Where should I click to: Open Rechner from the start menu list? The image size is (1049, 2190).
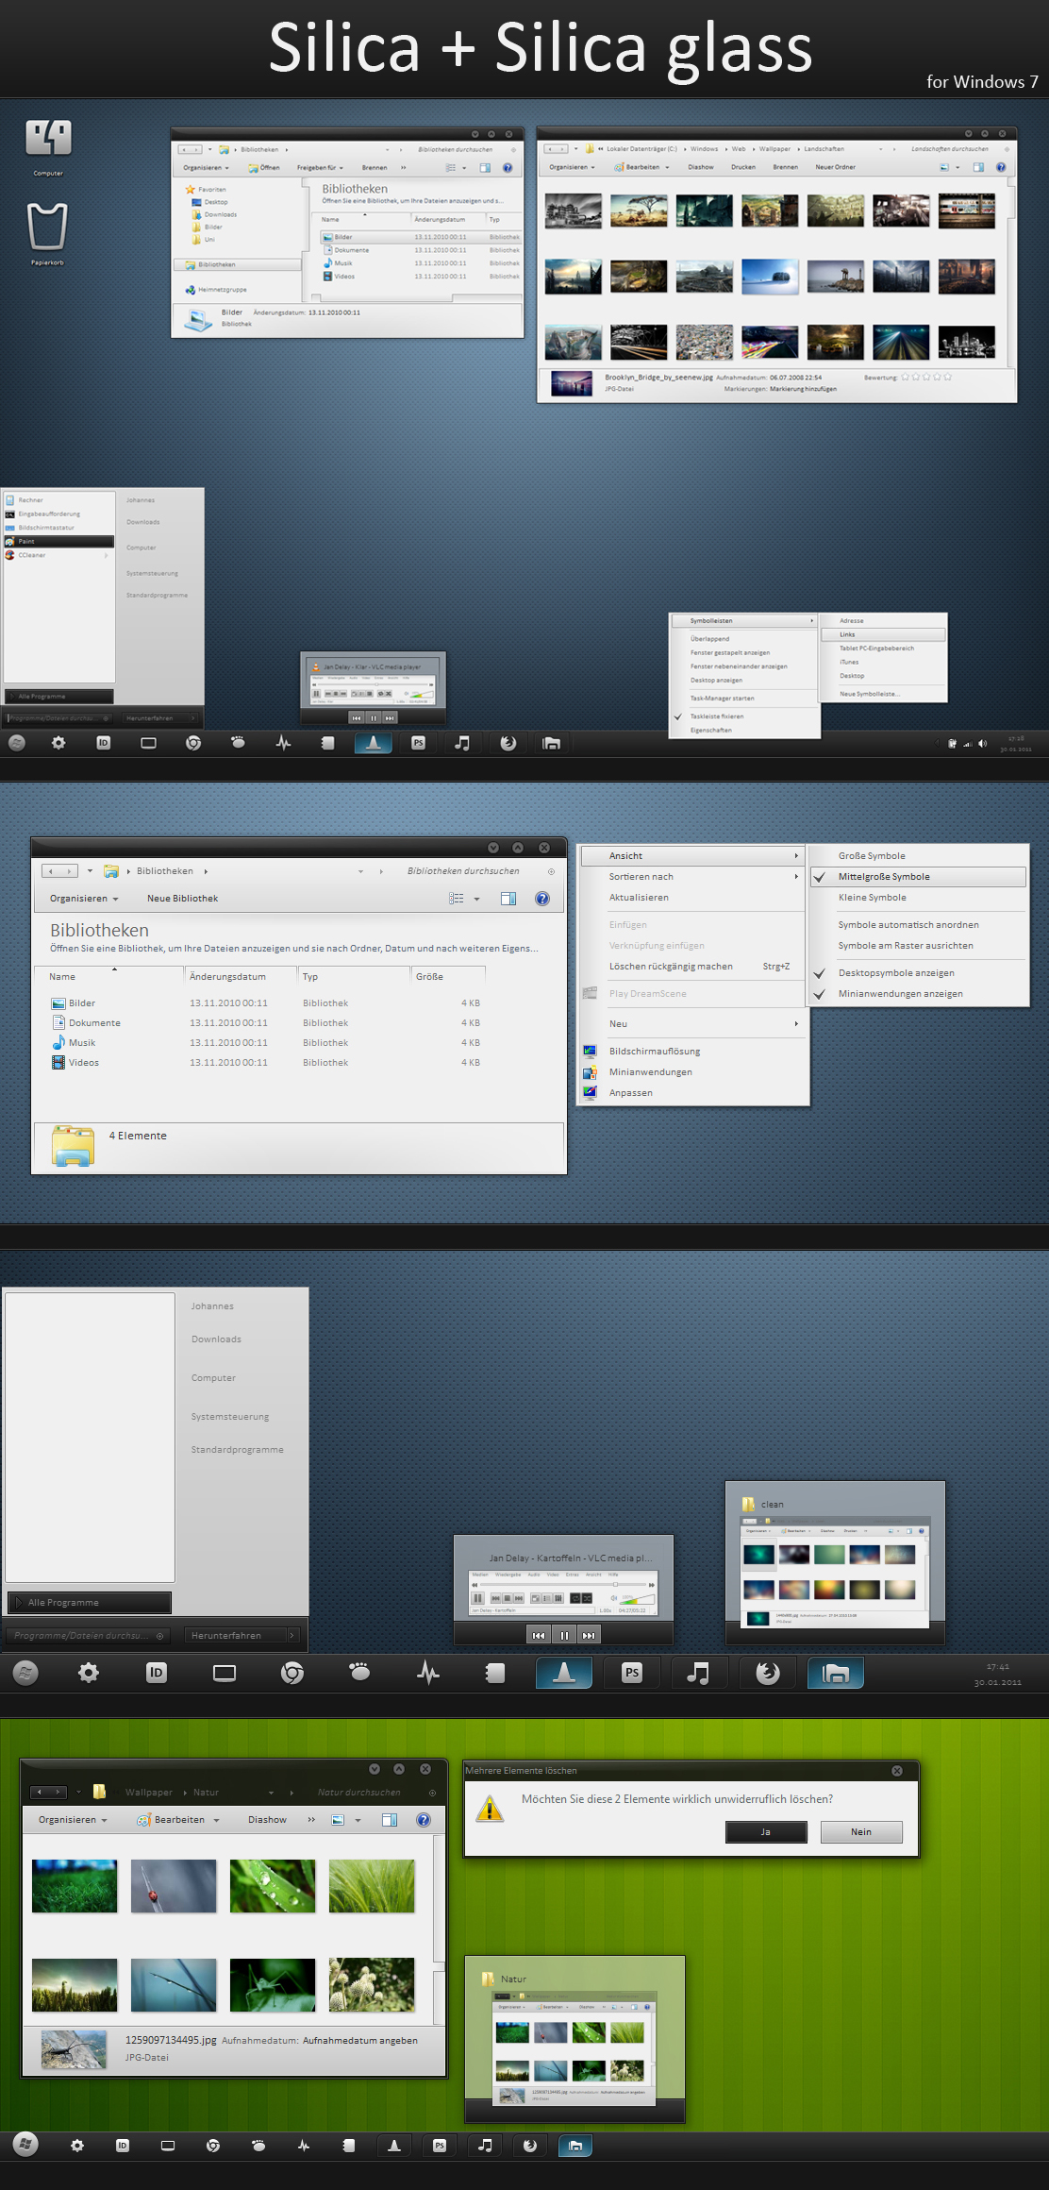58,500
